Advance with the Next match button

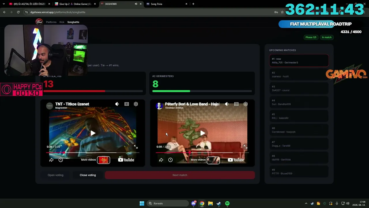point(180,175)
